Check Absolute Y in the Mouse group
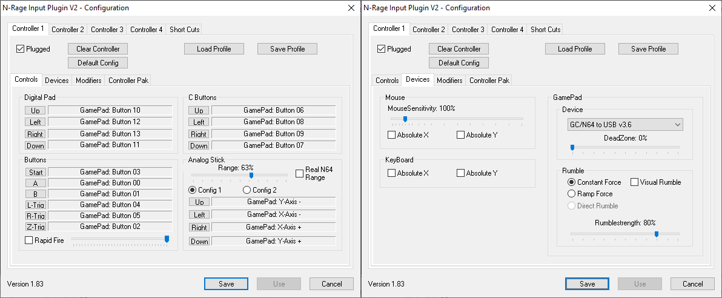722x298 pixels. pos(461,135)
